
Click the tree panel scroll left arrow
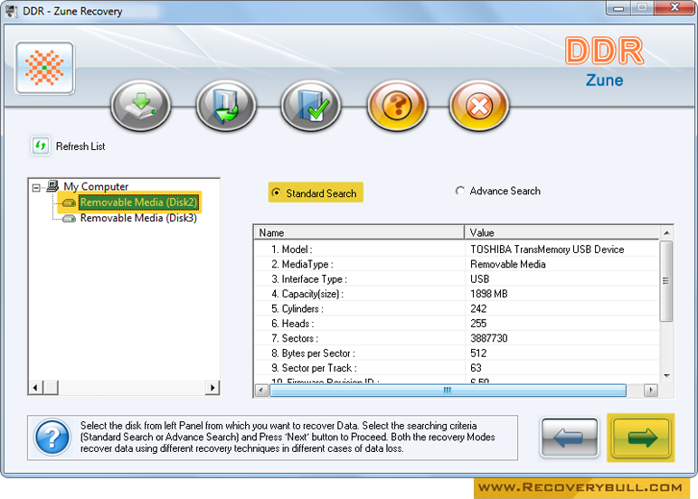35,387
